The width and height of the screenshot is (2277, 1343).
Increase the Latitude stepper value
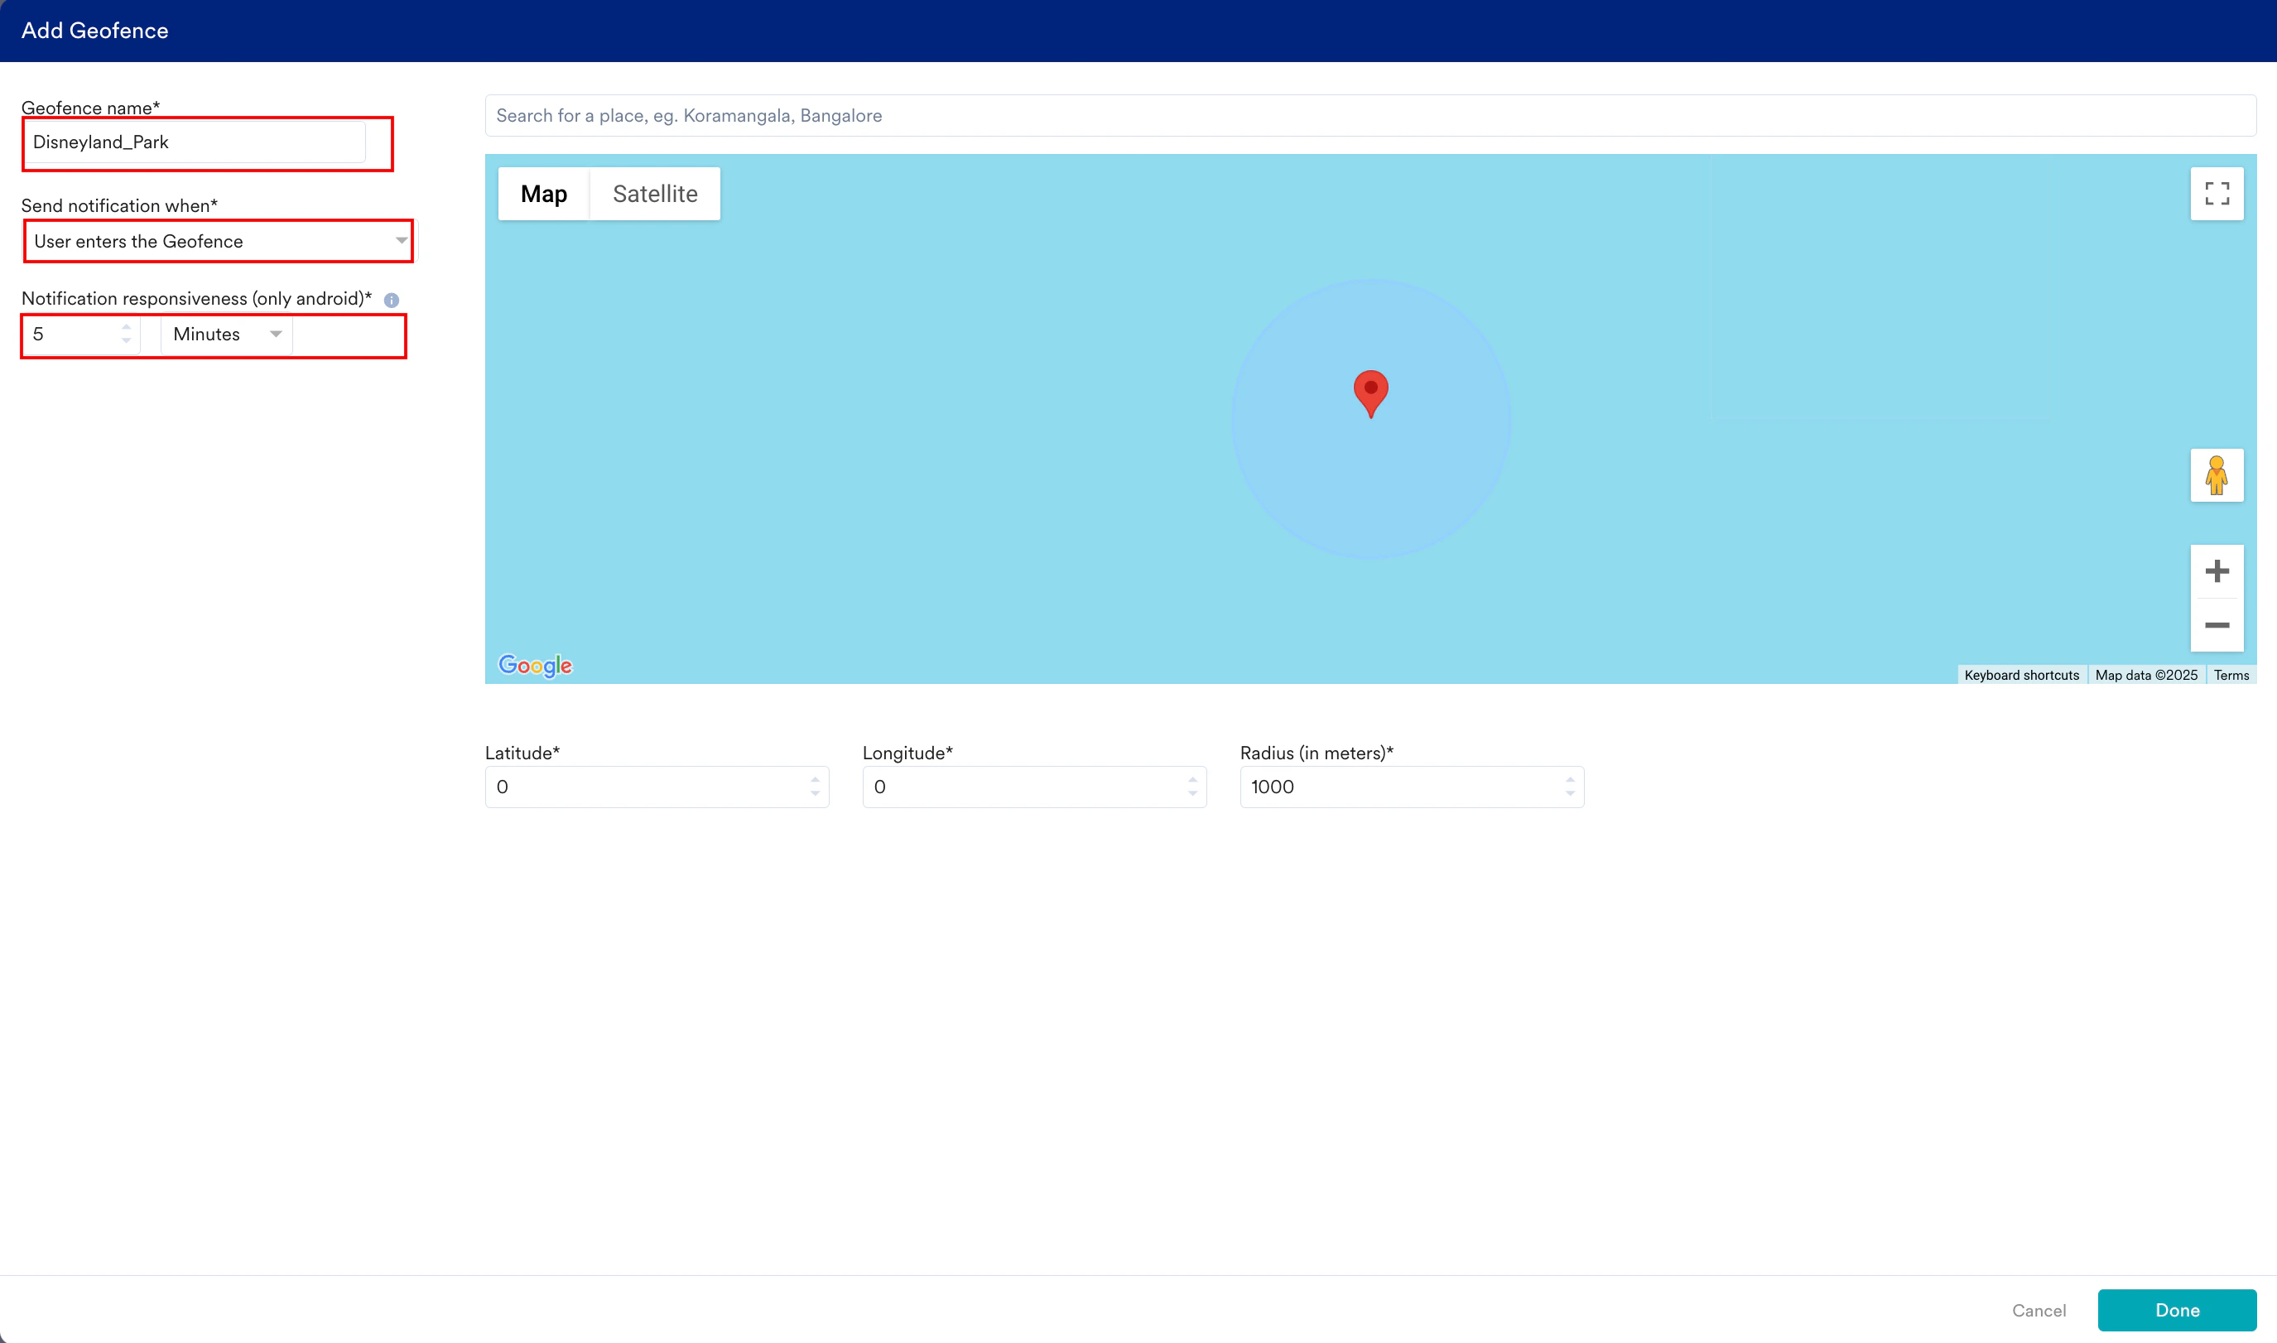815,779
